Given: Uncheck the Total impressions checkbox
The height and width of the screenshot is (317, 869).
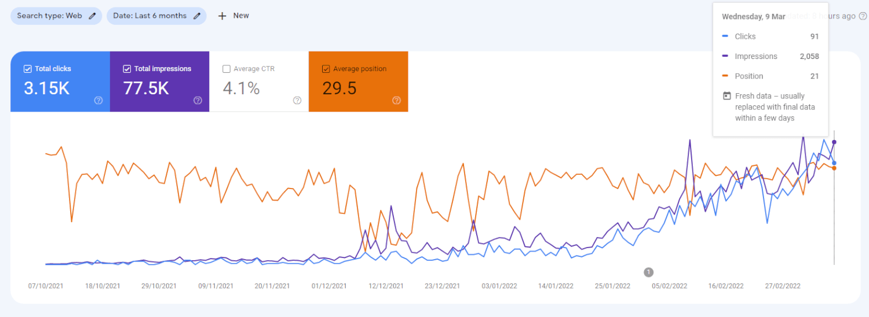Looking at the screenshot, I should (x=127, y=69).
